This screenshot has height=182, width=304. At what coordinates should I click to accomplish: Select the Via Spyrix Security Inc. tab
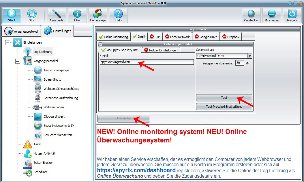[120, 50]
